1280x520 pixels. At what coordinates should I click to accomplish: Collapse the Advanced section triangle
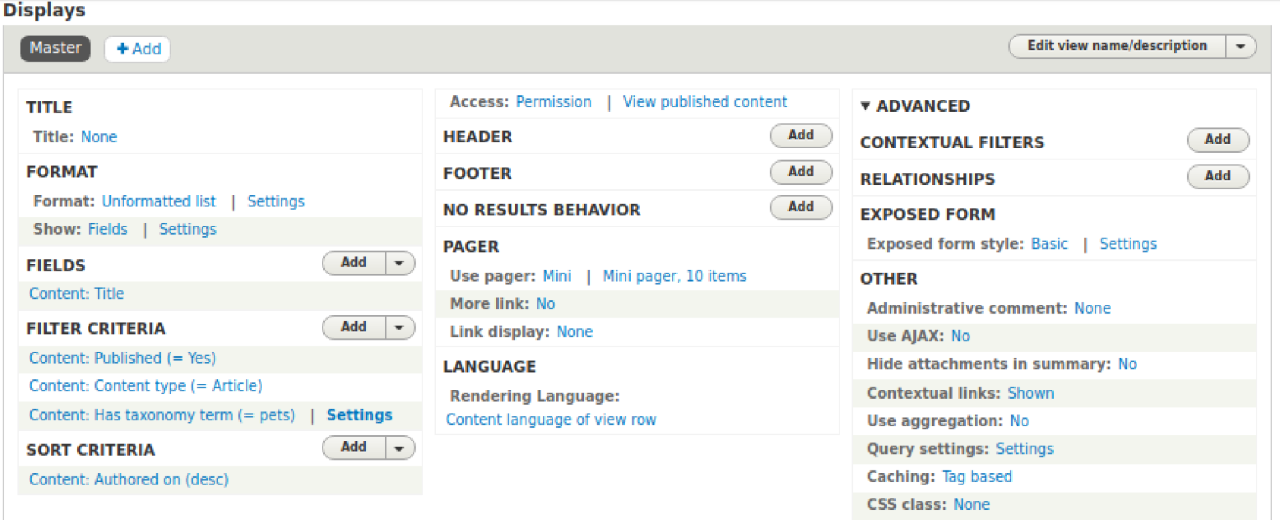pos(866,106)
